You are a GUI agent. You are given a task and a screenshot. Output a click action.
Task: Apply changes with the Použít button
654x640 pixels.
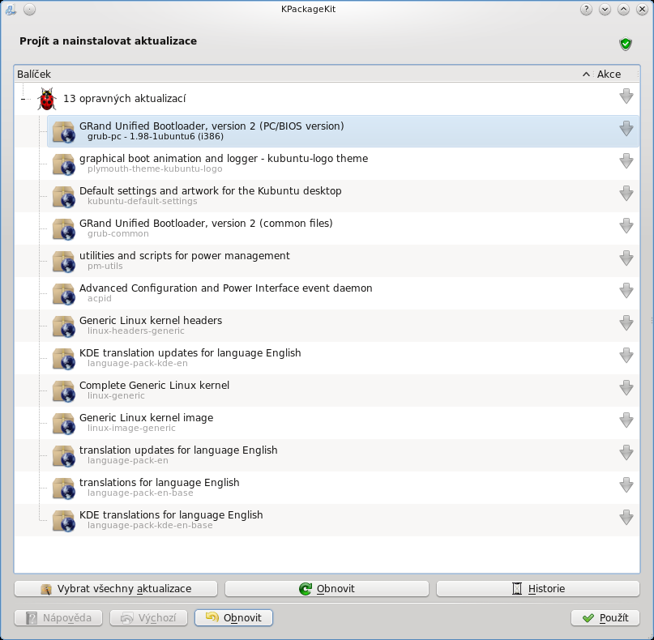[605, 618]
